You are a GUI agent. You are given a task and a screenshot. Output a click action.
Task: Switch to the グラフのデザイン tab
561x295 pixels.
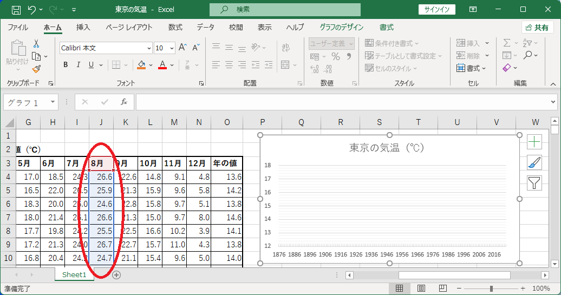point(341,27)
